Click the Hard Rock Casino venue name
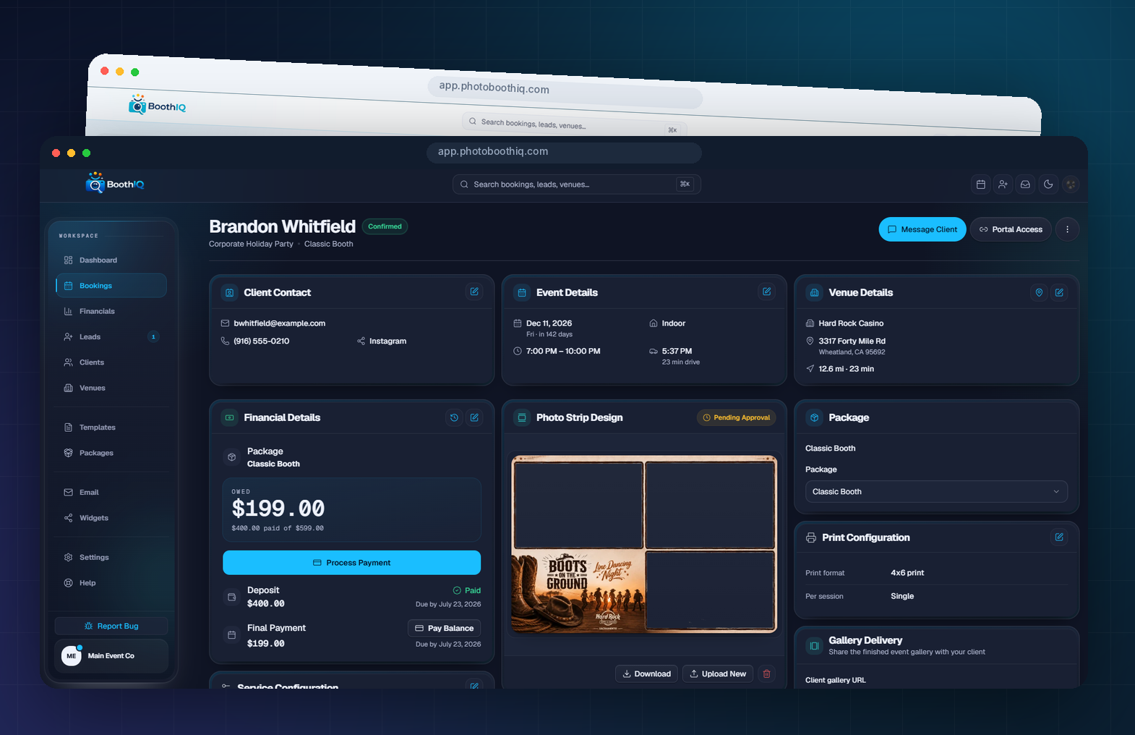This screenshot has height=735, width=1135. [851, 323]
